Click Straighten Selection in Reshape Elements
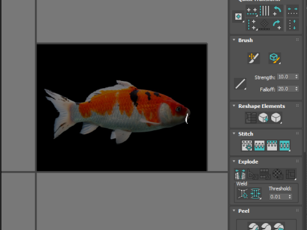Image resolution: width=307 pixels, height=230 pixels. (x=251, y=118)
